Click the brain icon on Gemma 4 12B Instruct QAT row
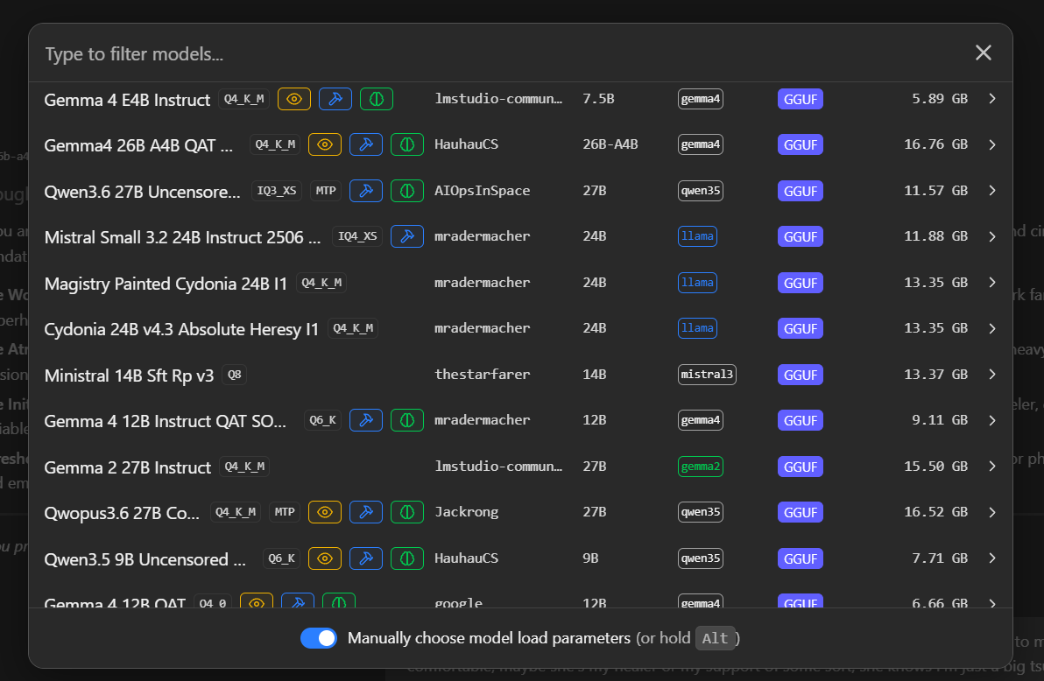The image size is (1044, 681). tap(406, 420)
